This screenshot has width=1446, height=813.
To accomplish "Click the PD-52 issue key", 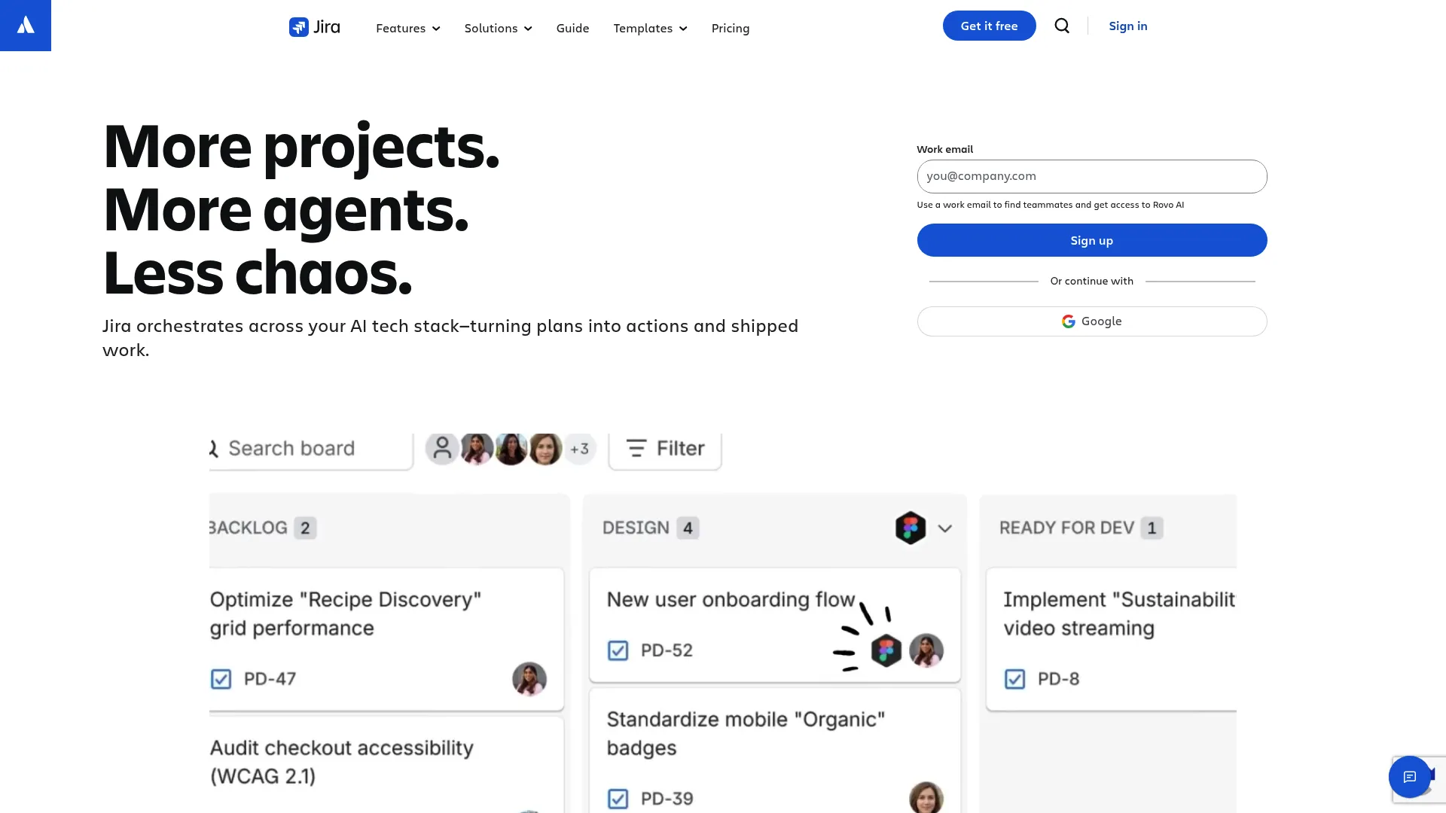I will (x=667, y=650).
